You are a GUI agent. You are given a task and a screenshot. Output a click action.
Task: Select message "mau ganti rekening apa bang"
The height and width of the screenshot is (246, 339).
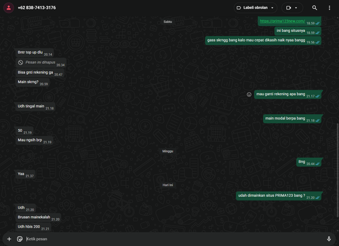[287, 94]
